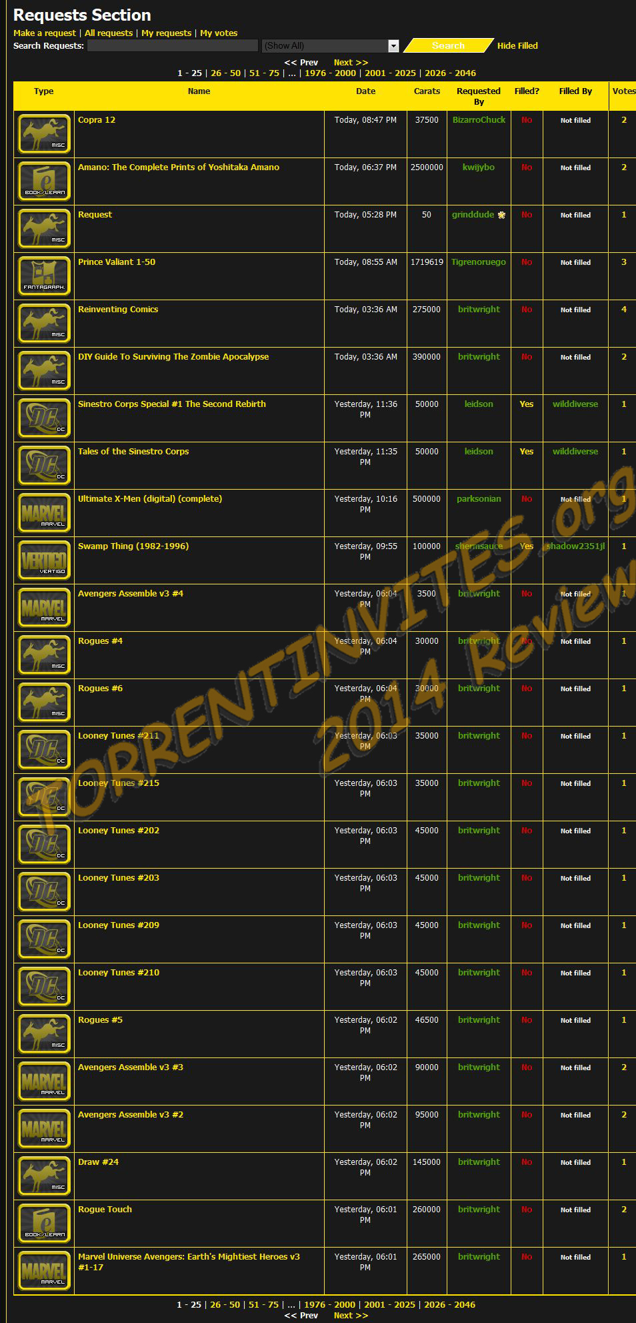This screenshot has height=1323, width=636.
Task: Open the Swamp Thing (1982-1996) request
Action: pyautogui.click(x=133, y=546)
